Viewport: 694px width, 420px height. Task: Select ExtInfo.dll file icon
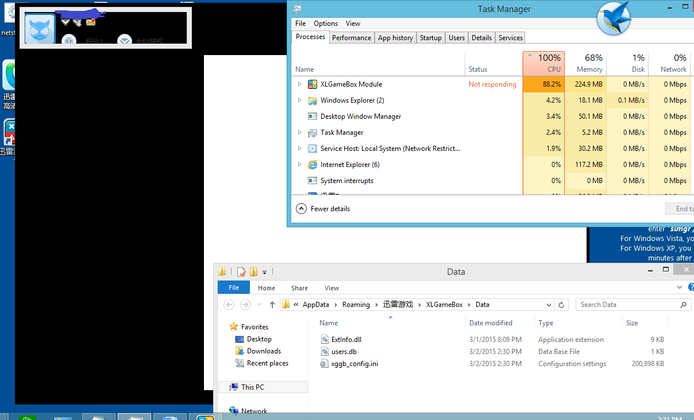coord(325,340)
